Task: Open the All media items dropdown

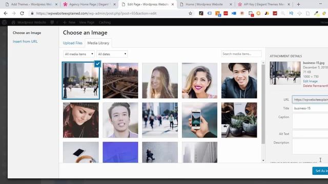Action: point(79,54)
